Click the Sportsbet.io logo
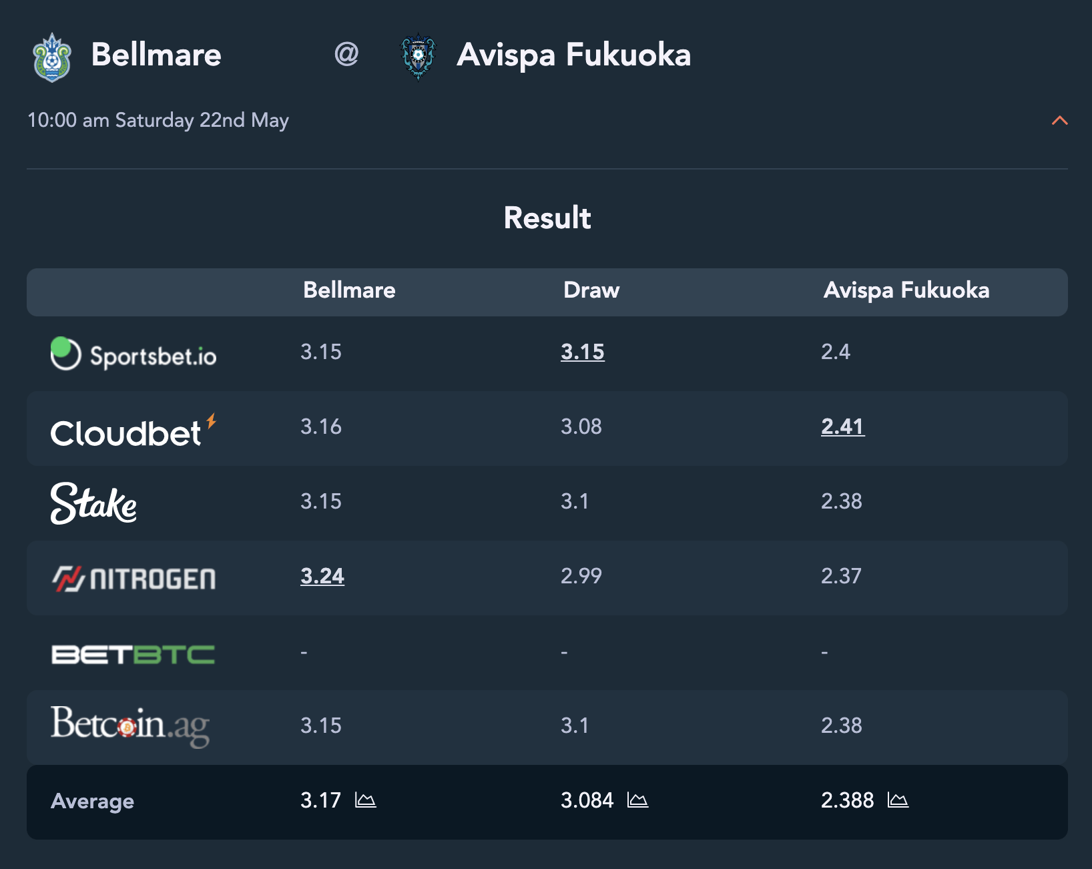Image resolution: width=1092 pixels, height=869 pixels. (133, 354)
